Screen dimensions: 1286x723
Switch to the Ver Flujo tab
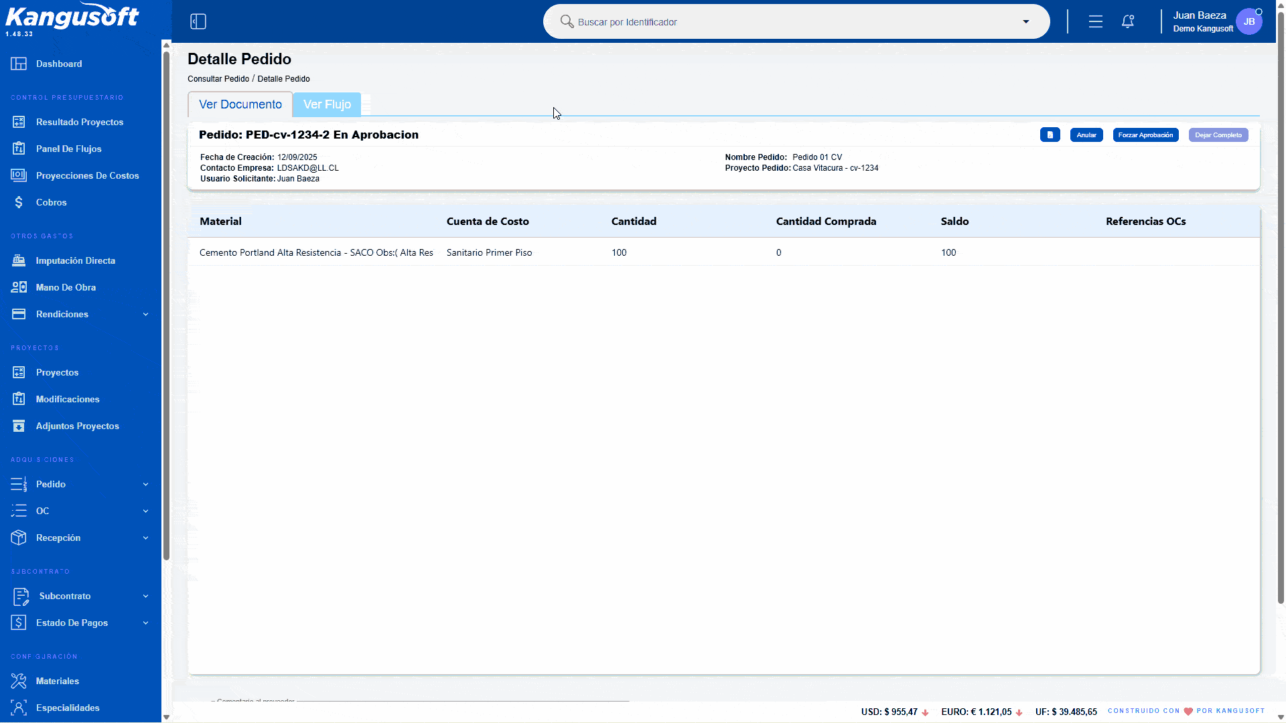327,104
